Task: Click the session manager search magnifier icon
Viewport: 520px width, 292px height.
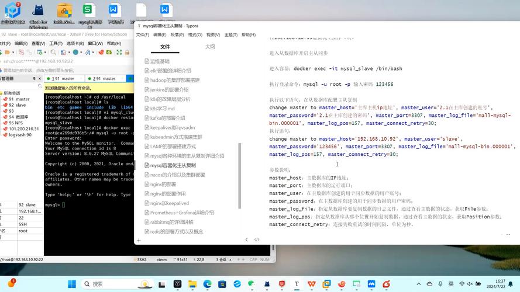Action: [40, 86]
